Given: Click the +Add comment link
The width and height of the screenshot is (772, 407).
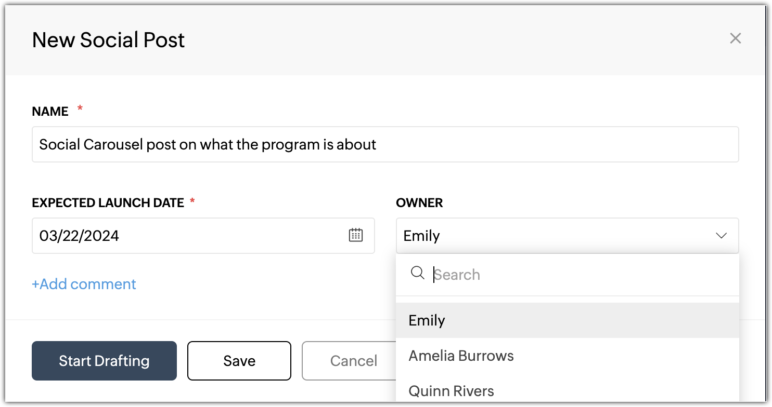Looking at the screenshot, I should pos(84,284).
